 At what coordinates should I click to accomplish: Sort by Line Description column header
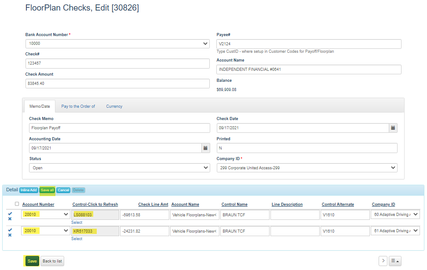point(287,204)
